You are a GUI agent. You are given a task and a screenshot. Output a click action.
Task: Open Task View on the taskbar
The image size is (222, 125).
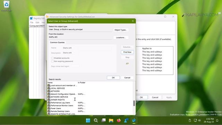pos(103,120)
